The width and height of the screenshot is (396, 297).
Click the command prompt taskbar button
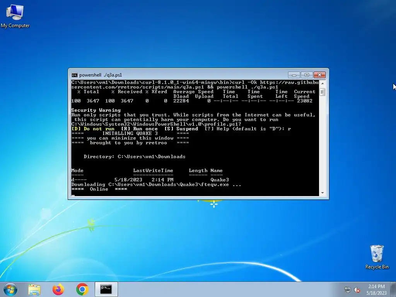[106, 289]
